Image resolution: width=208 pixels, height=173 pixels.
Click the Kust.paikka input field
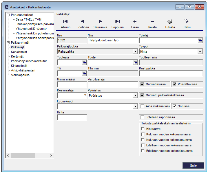click(171, 73)
